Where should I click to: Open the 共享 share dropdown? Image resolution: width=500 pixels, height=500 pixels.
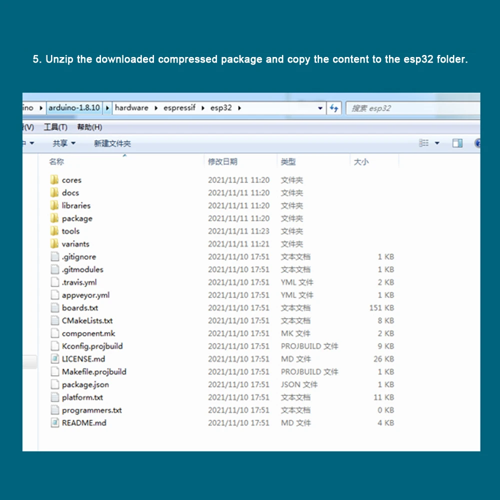64,143
